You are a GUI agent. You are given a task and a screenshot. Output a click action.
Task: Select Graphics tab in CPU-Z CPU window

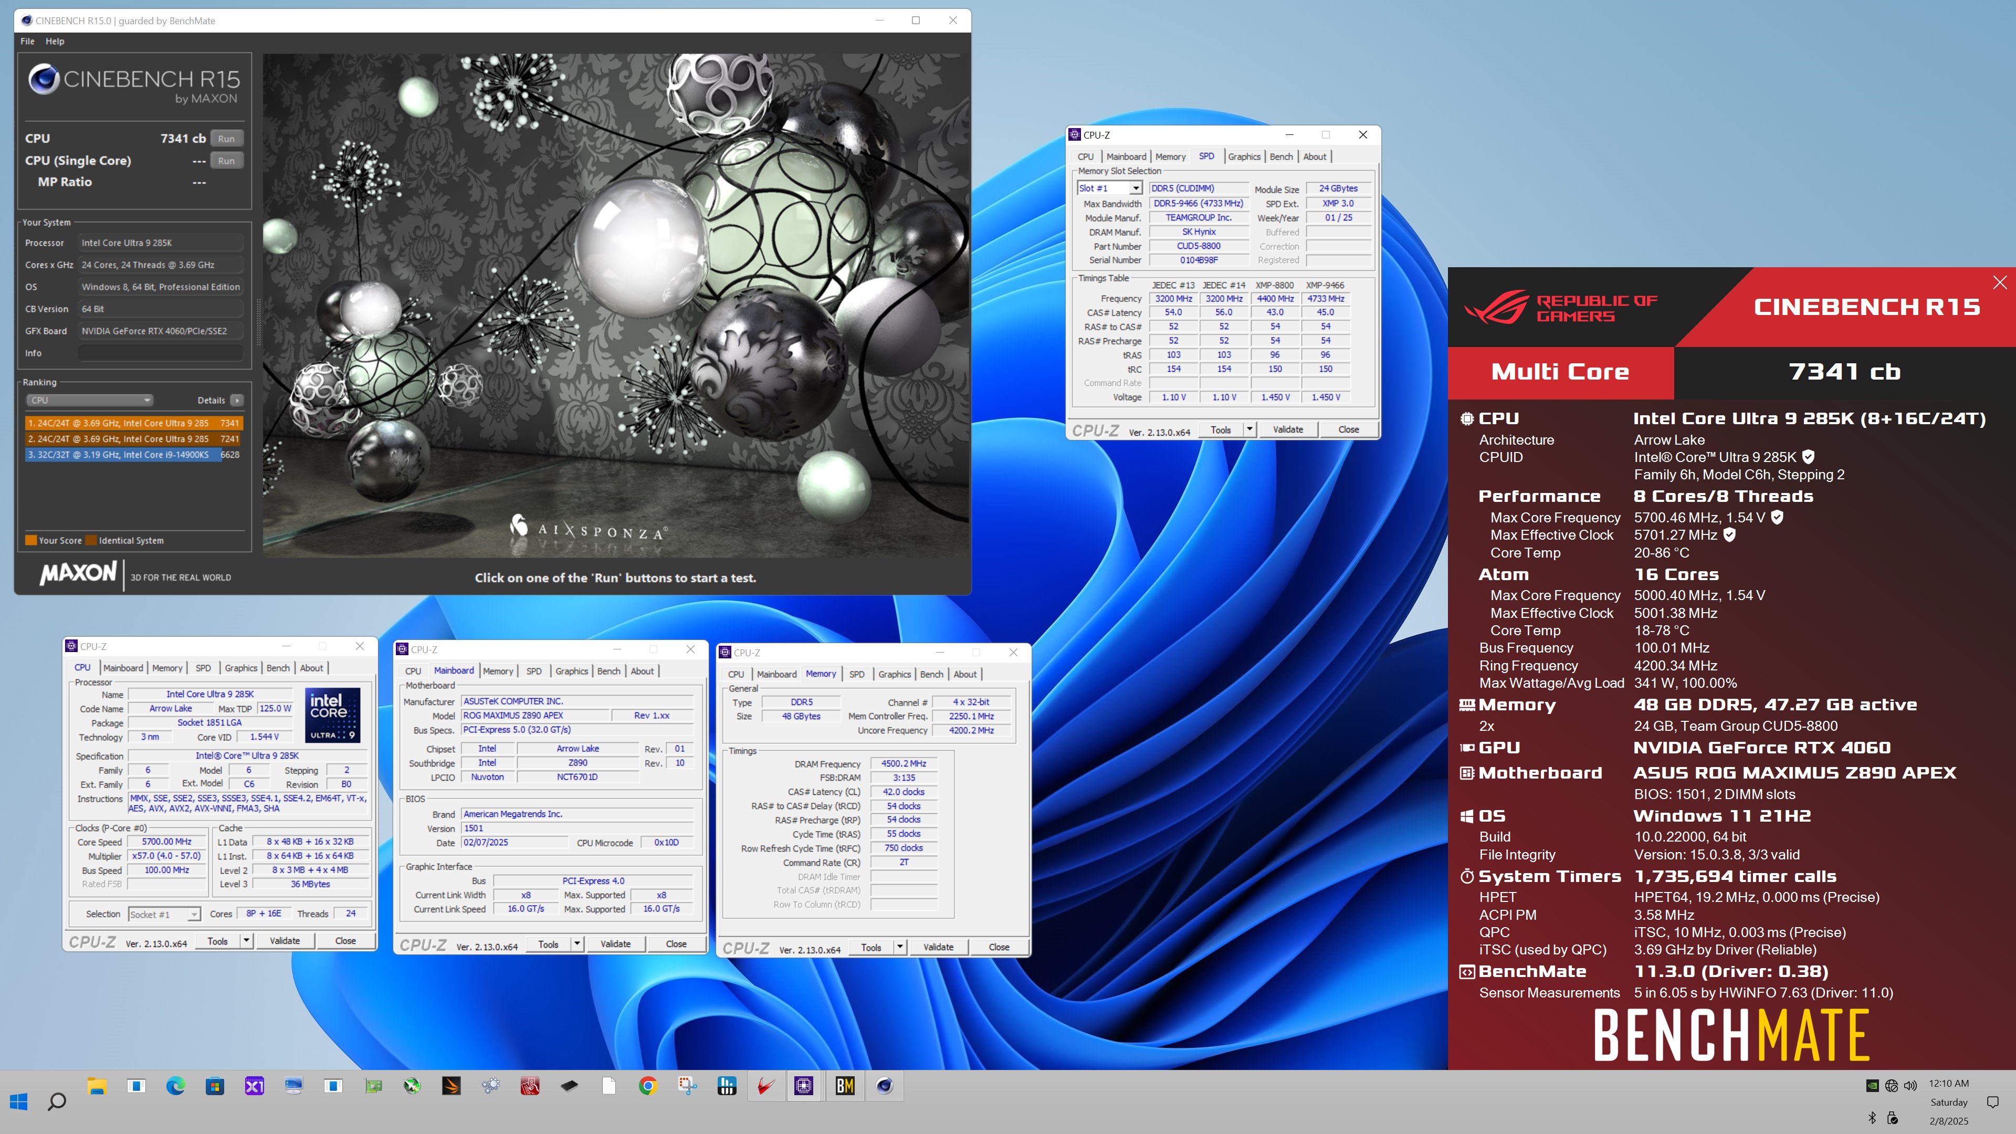pos(241,668)
